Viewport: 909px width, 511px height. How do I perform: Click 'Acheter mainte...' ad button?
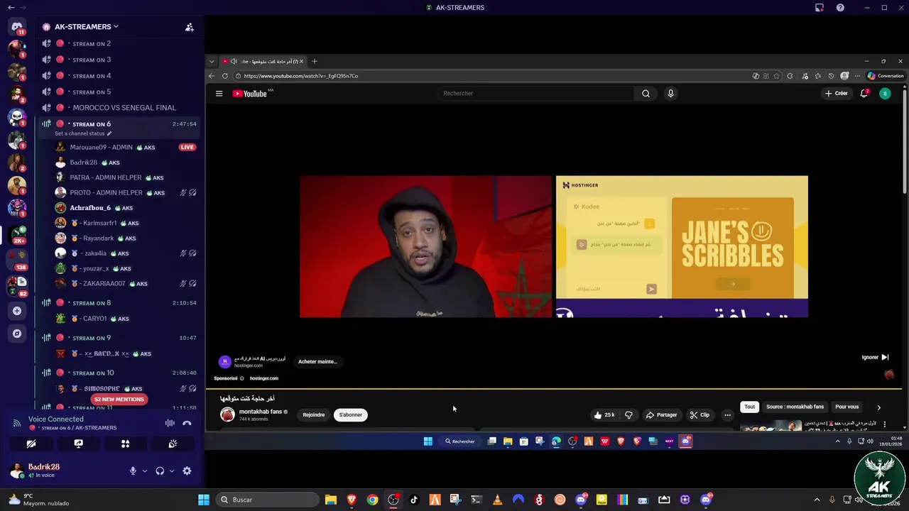click(x=317, y=362)
